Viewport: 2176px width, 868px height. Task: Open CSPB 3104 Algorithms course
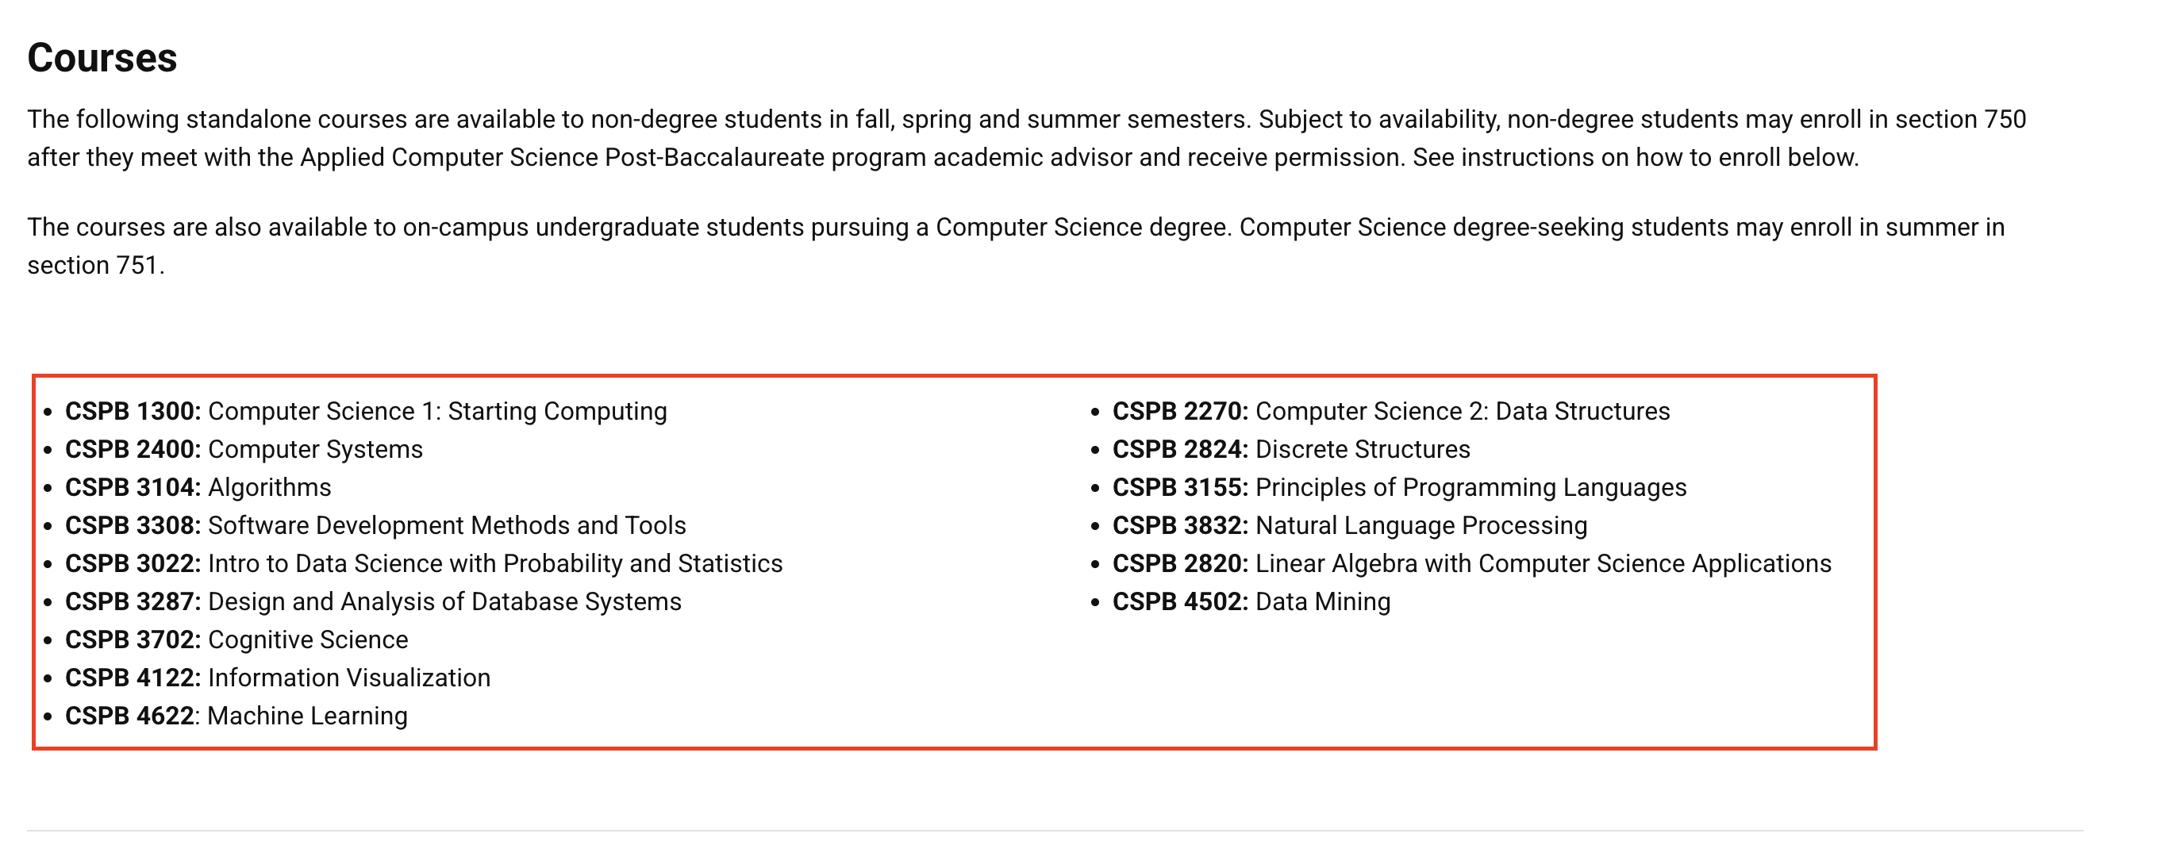click(x=198, y=487)
